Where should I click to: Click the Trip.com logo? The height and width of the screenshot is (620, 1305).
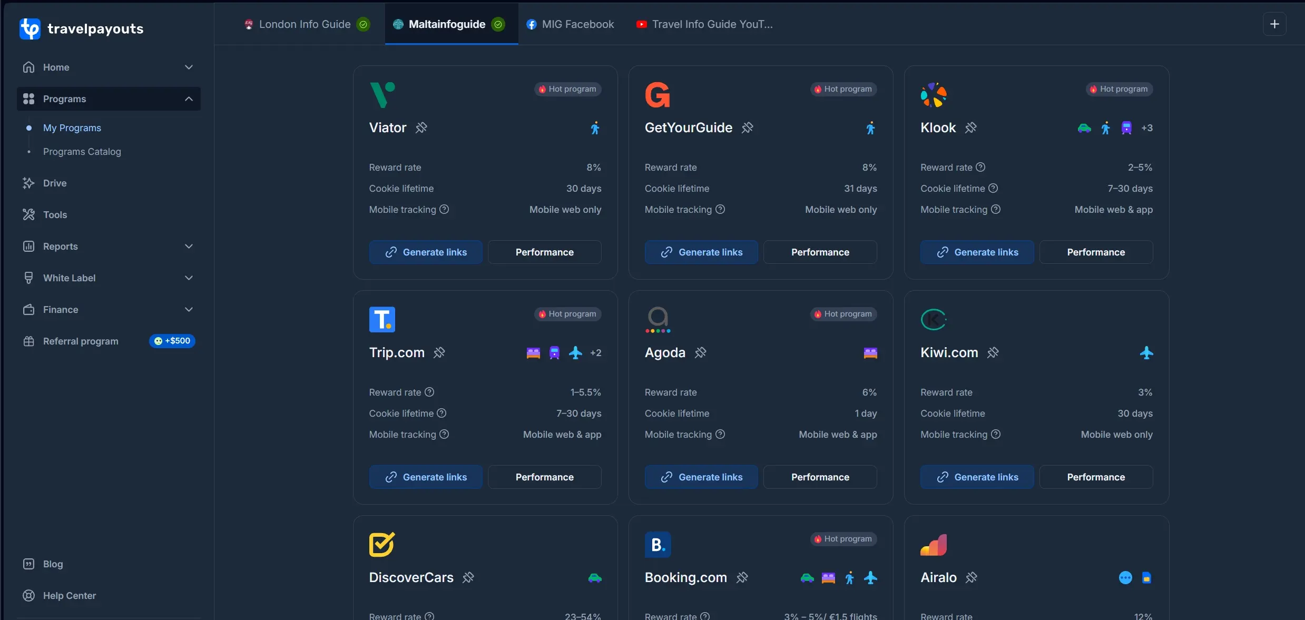coord(382,320)
